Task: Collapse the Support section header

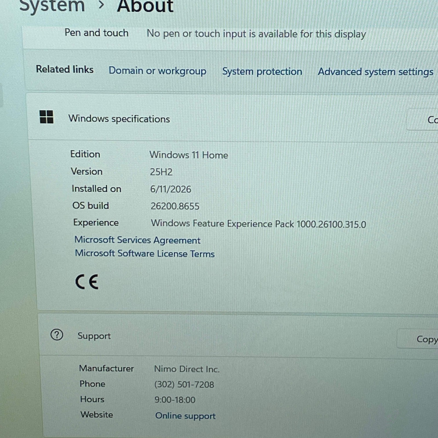Action: pyautogui.click(x=238, y=336)
